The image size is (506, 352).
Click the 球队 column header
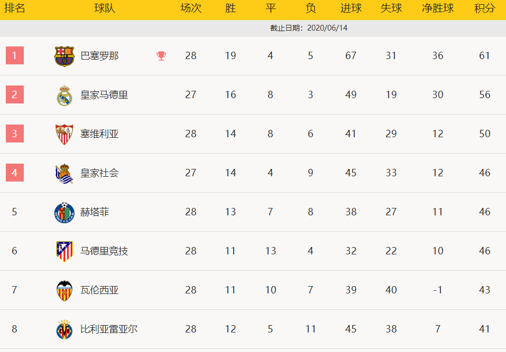(105, 8)
